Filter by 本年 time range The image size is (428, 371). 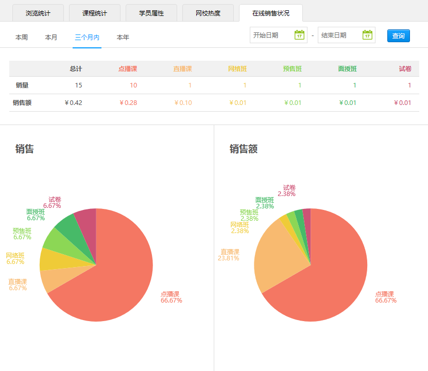[x=123, y=37]
